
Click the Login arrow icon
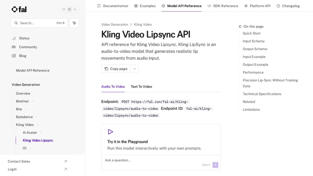tap(65, 169)
